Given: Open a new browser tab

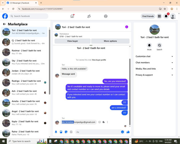Looking at the screenshot, I should (x=41, y=3).
